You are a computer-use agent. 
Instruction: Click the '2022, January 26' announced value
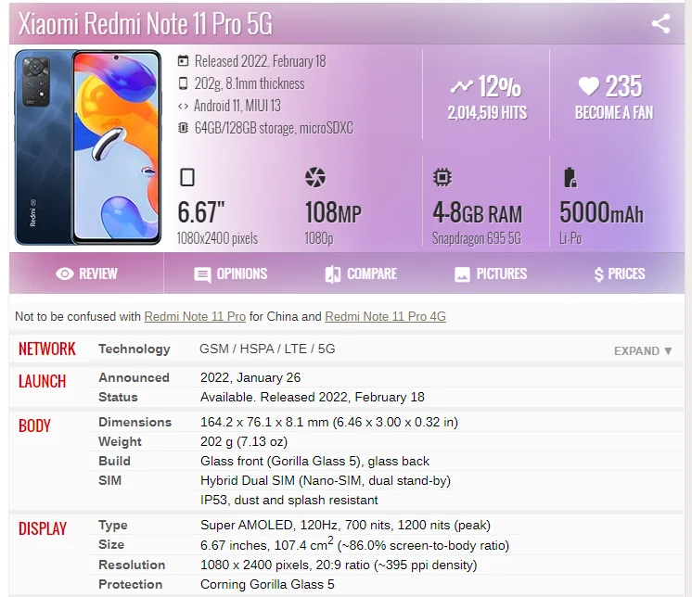coord(250,377)
